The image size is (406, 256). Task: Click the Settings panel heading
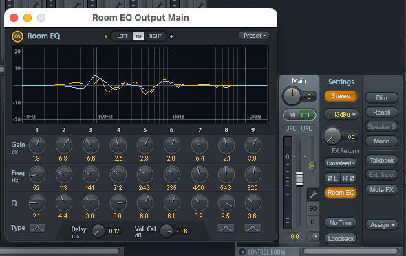(341, 82)
